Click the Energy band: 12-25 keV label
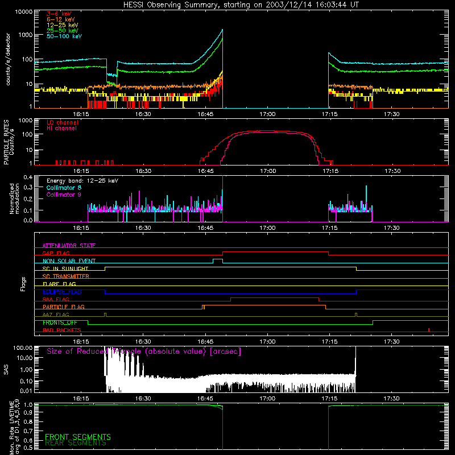Screen dimensions: 455x455 [82, 181]
